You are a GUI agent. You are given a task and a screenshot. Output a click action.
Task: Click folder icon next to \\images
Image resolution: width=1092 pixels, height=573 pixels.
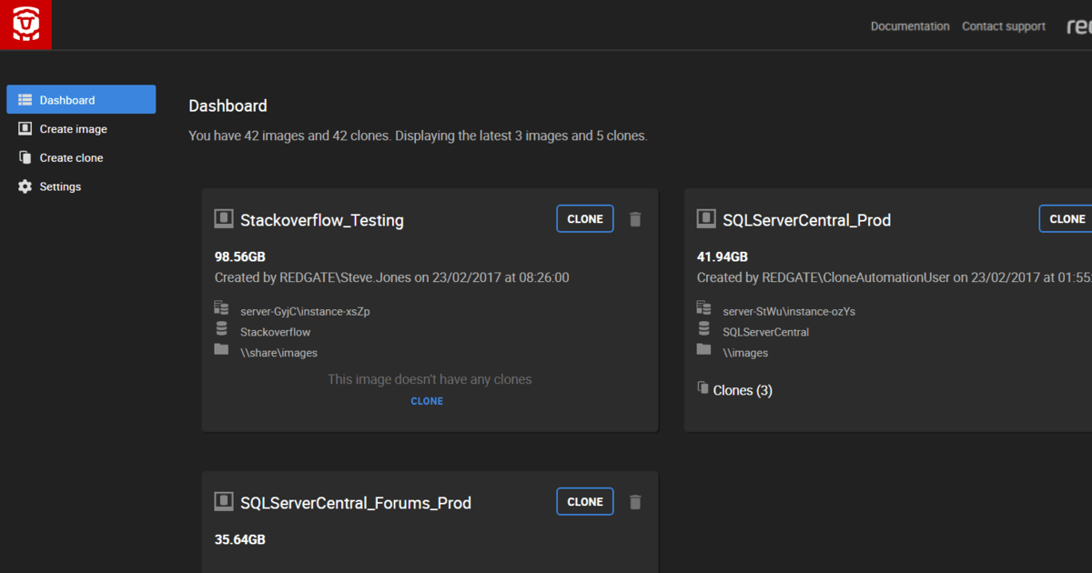coord(703,349)
